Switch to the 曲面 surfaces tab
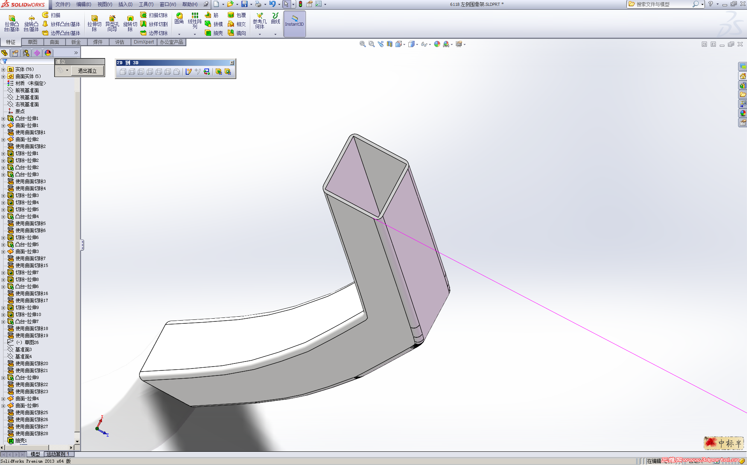The height and width of the screenshot is (465, 747). [54, 42]
